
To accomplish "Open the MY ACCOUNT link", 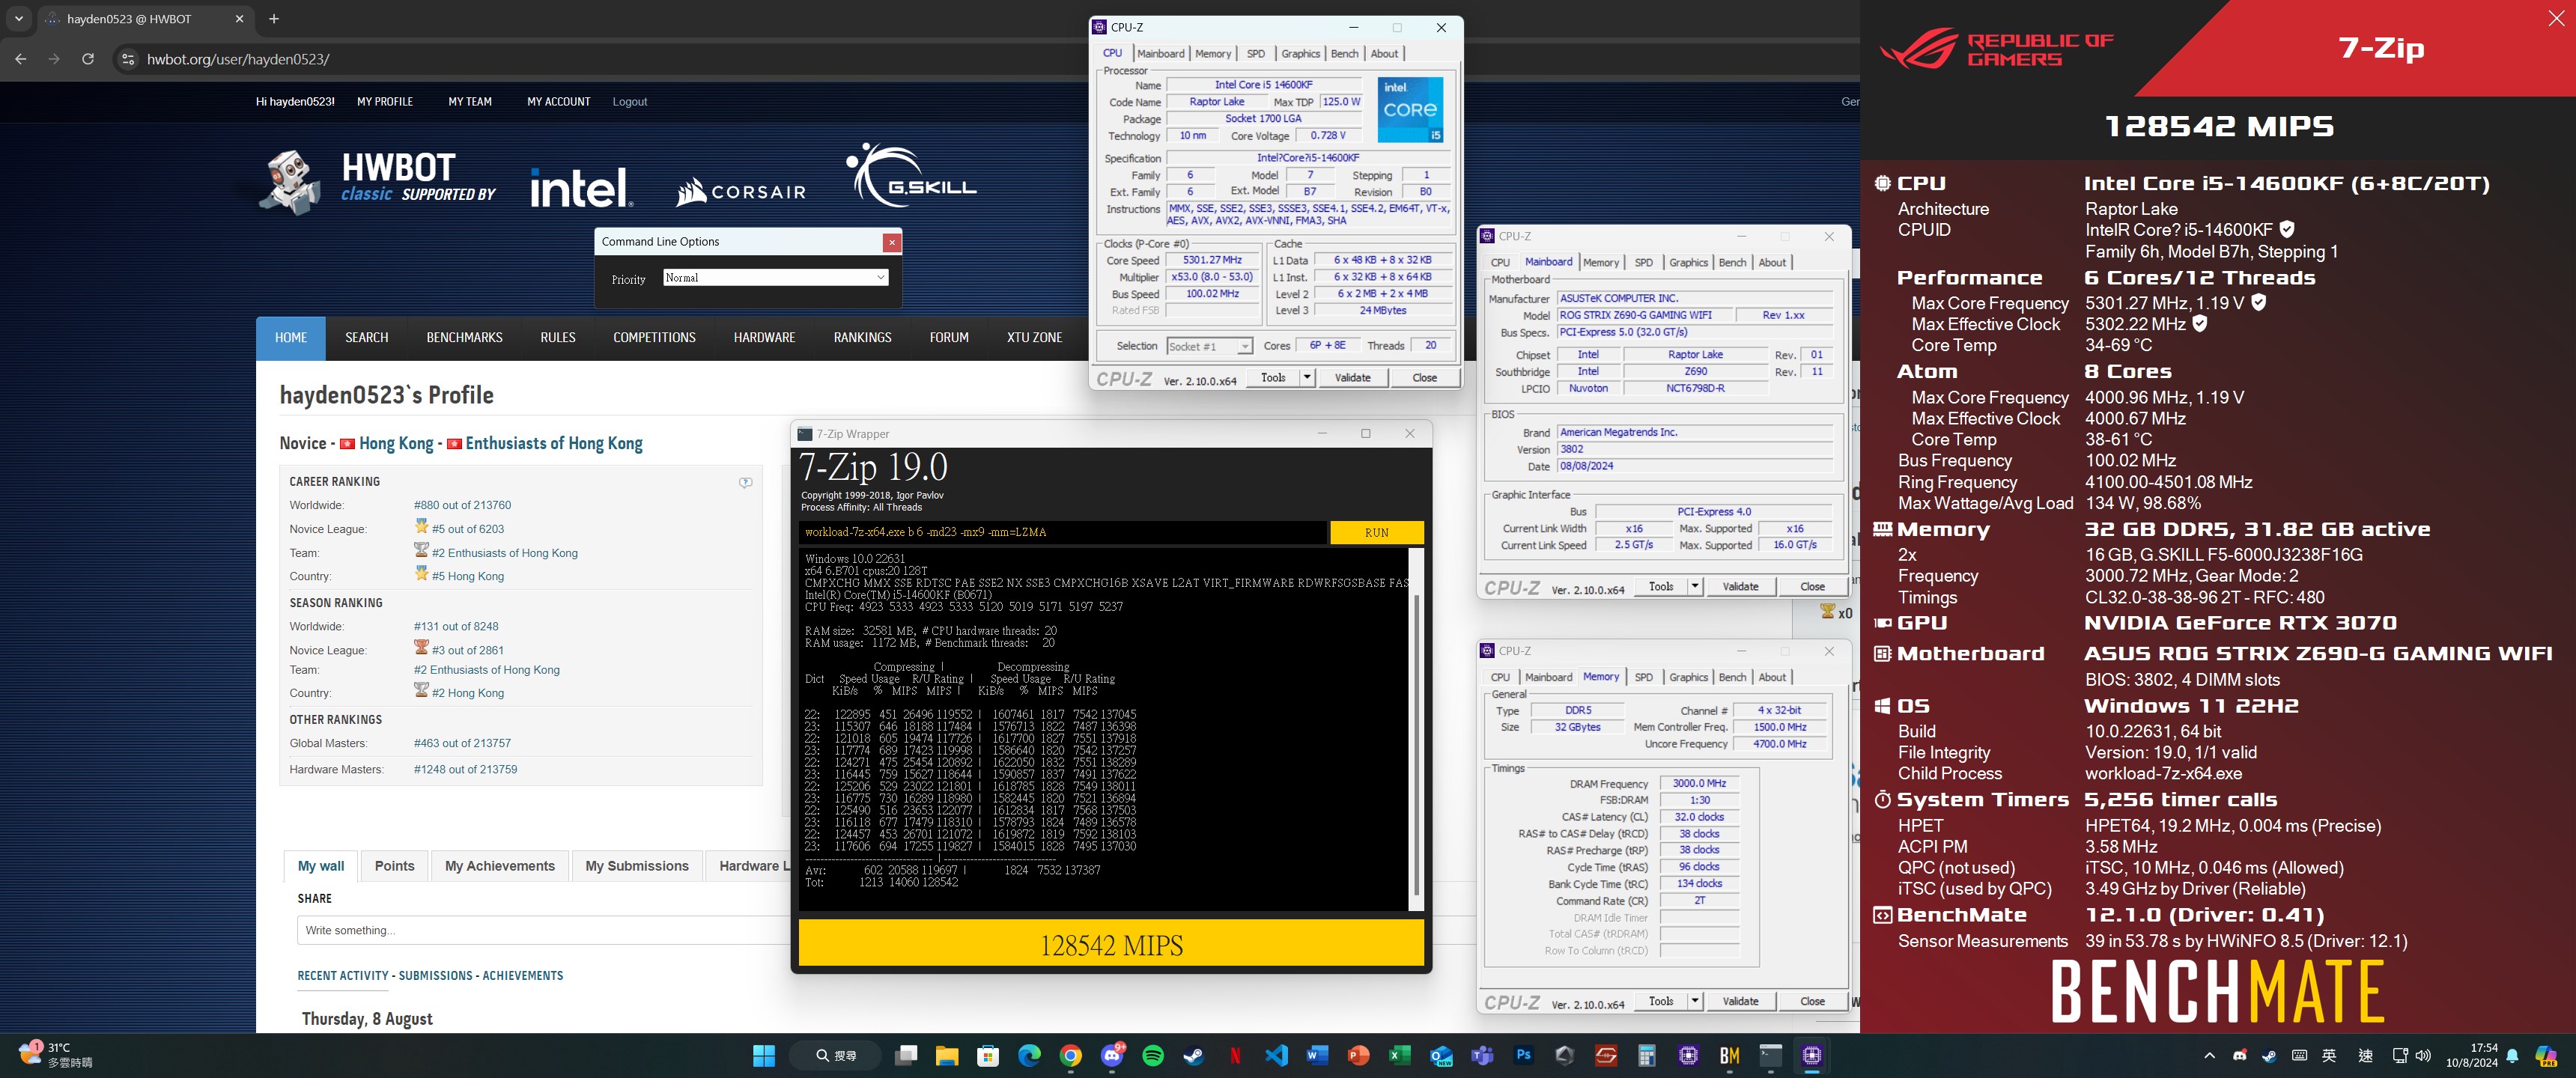I will click(x=558, y=102).
